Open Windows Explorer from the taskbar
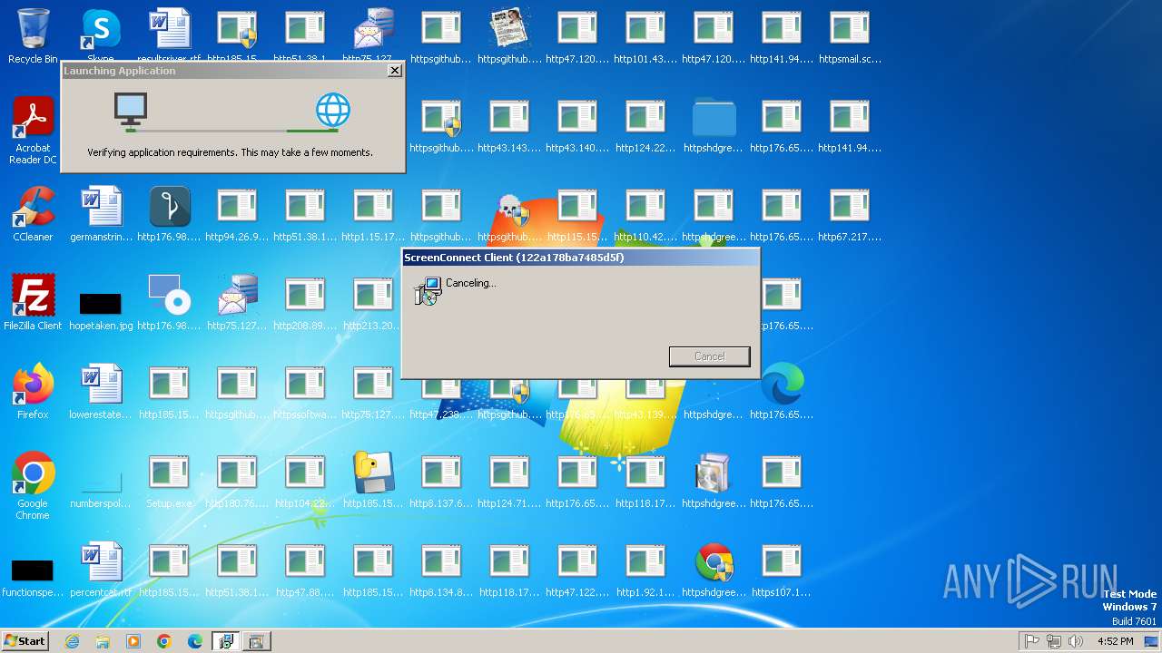1162x653 pixels. point(103,641)
